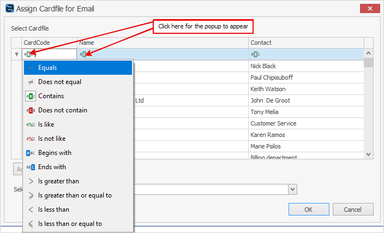Select the Customer Service contact row
The image size is (384, 233).
(x=306, y=123)
